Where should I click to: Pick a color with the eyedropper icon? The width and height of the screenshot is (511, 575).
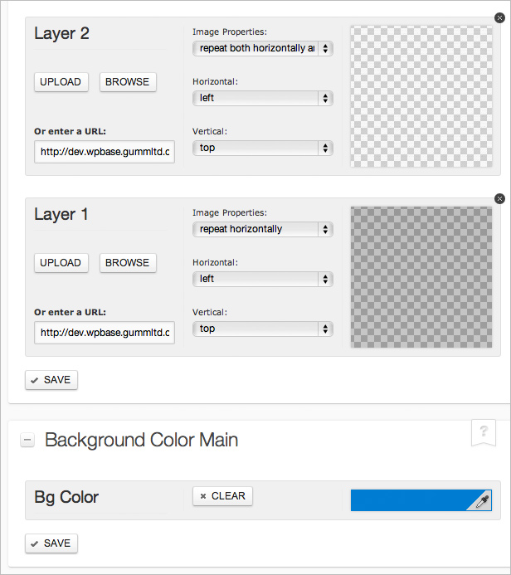[482, 501]
